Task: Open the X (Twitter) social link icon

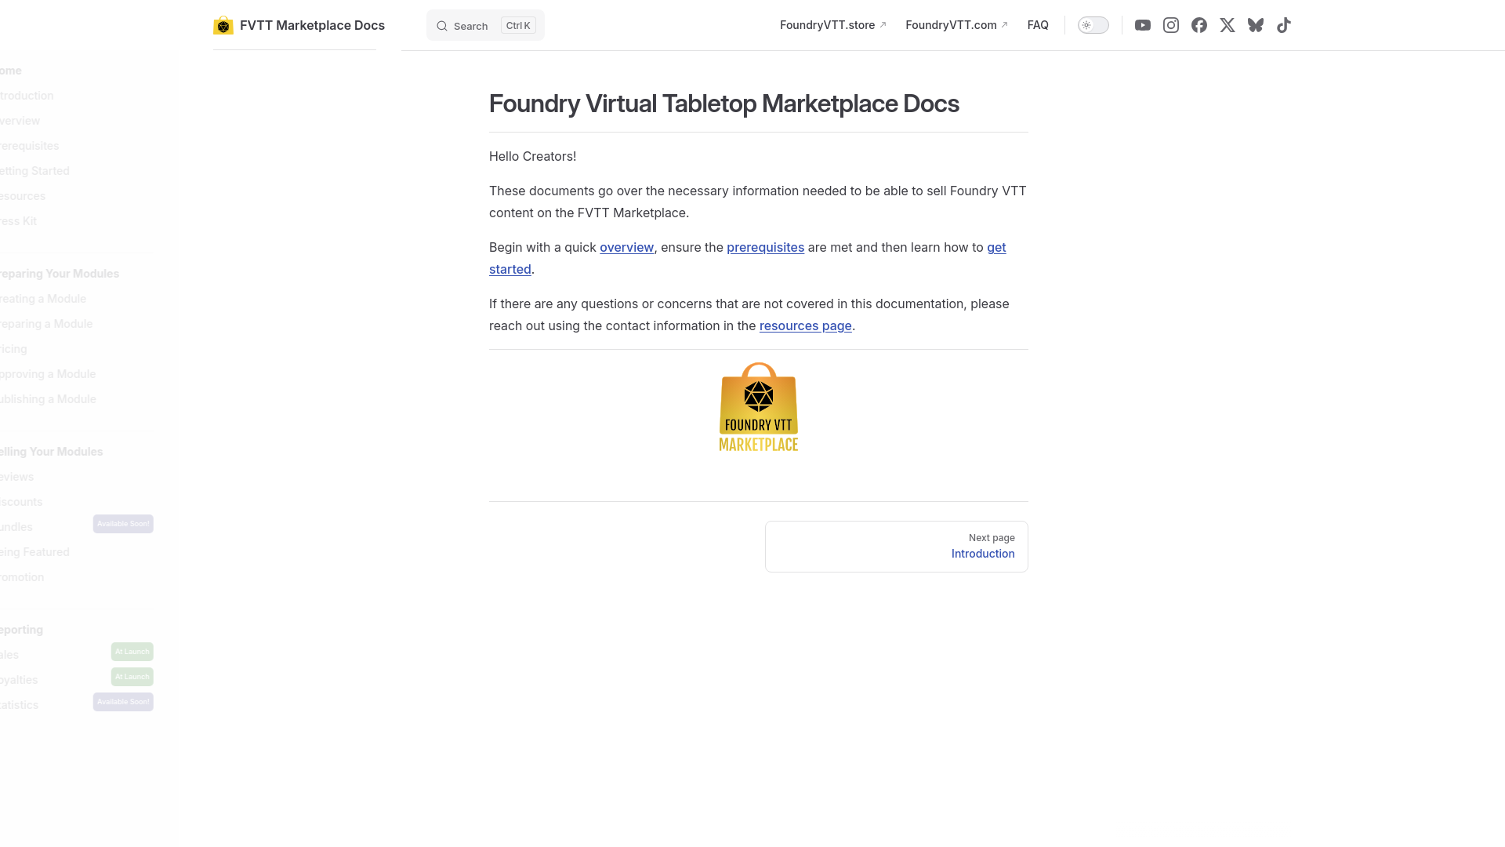Action: click(x=1228, y=25)
